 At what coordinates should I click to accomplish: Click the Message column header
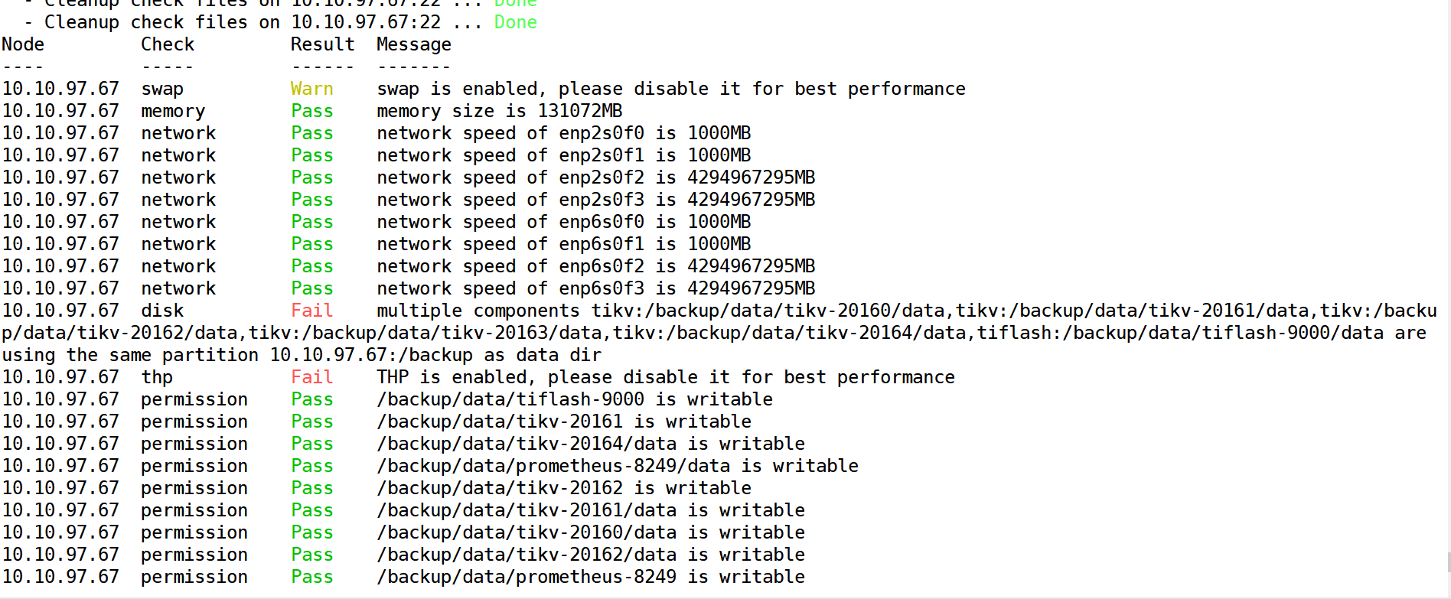point(414,44)
